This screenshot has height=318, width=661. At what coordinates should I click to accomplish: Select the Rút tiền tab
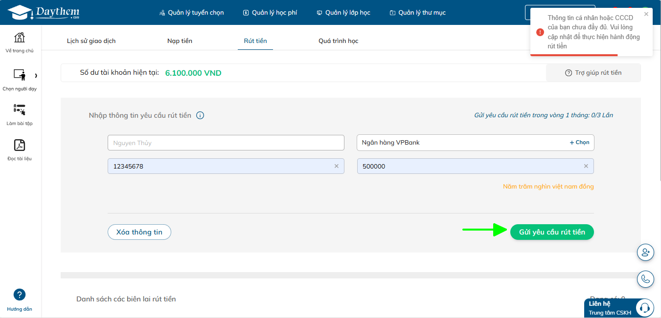coord(255,41)
